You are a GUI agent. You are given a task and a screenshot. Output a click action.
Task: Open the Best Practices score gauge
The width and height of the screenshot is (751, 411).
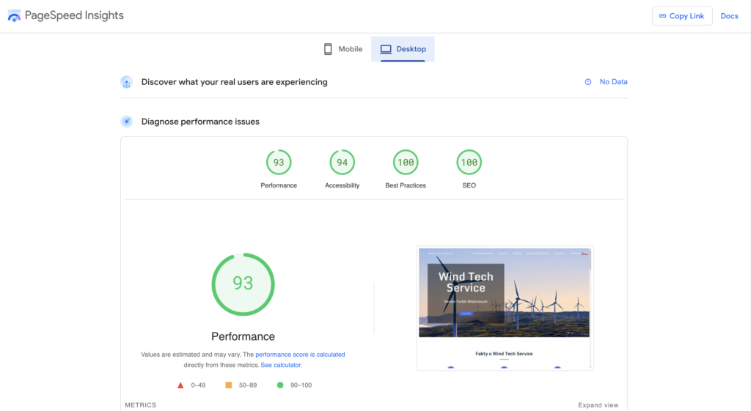coord(406,163)
